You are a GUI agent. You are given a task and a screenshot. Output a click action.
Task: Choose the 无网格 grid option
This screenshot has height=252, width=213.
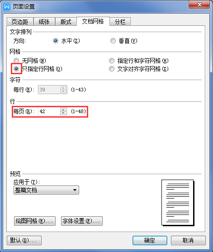pyautogui.click(x=16, y=61)
